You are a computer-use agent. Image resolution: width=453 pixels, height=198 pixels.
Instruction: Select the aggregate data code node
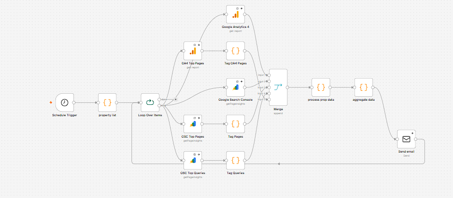click(363, 87)
